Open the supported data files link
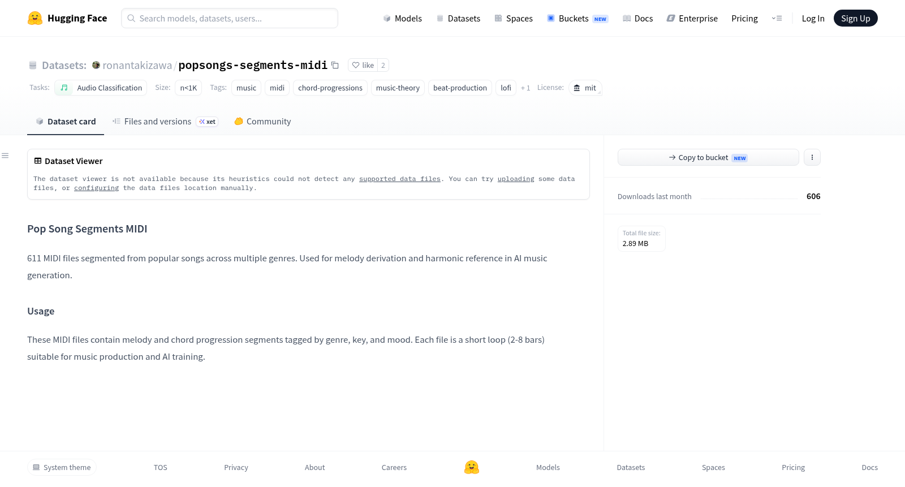 [x=399, y=179]
